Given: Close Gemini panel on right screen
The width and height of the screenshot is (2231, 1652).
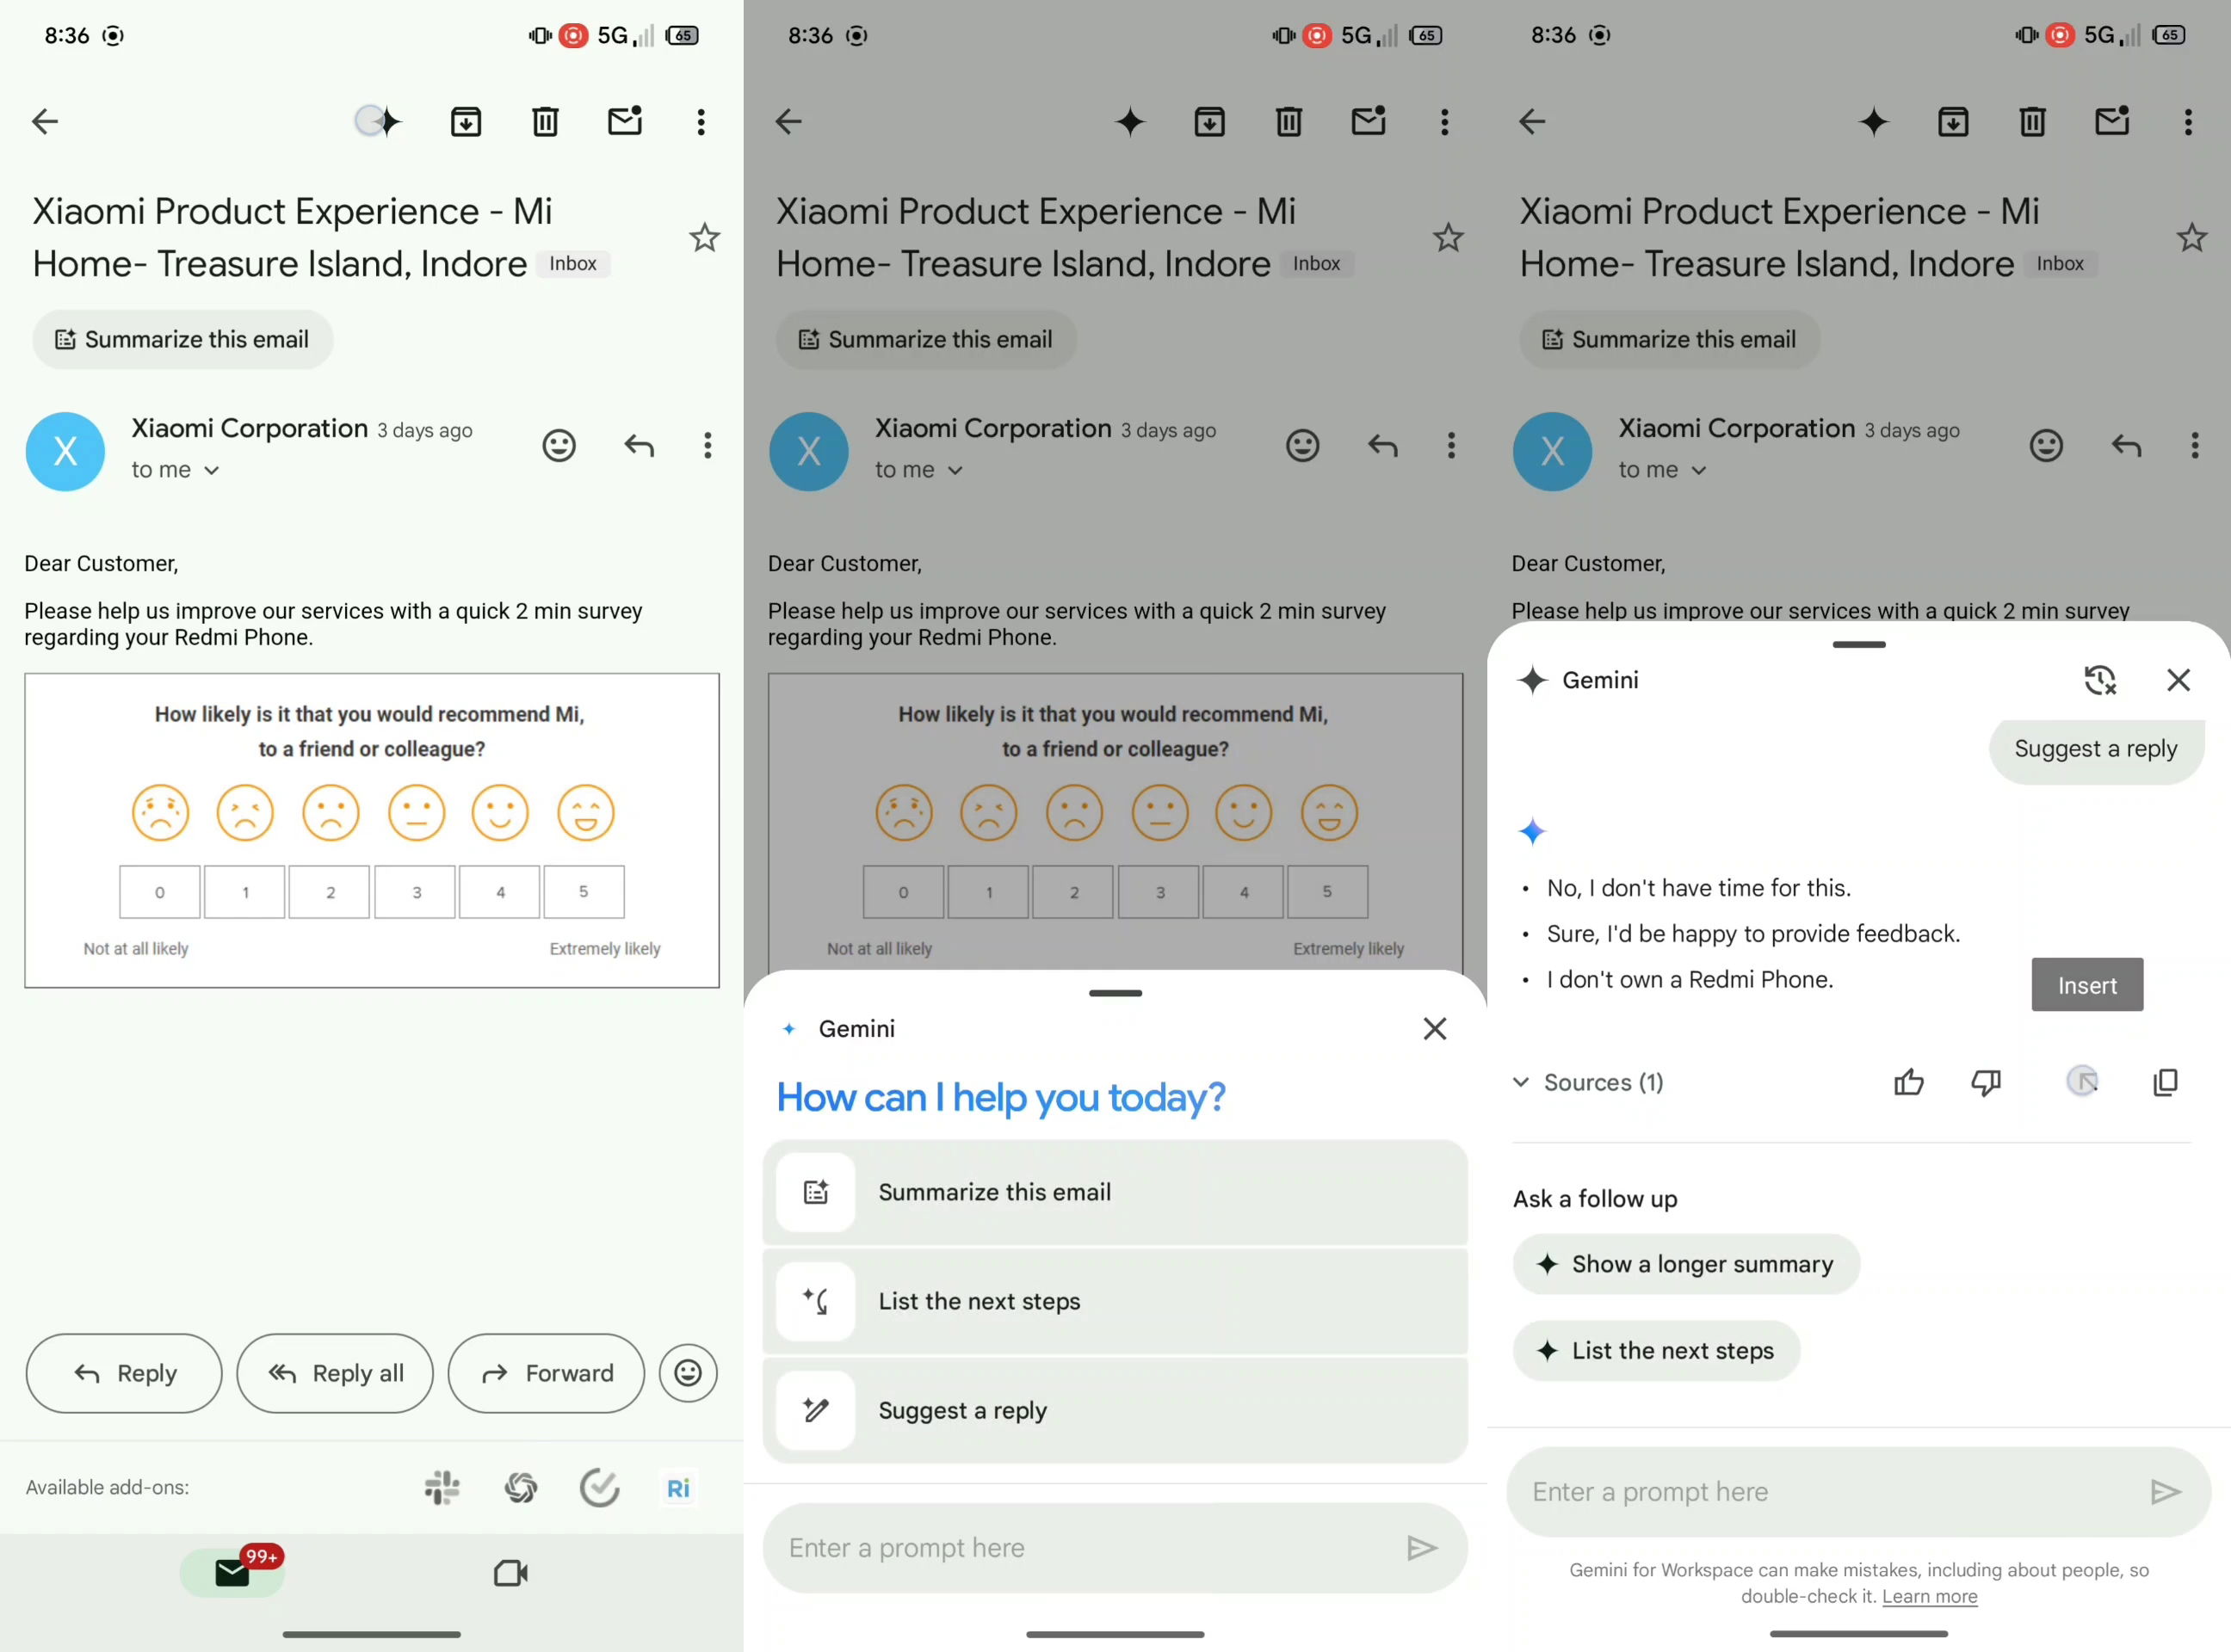Looking at the screenshot, I should (2178, 680).
